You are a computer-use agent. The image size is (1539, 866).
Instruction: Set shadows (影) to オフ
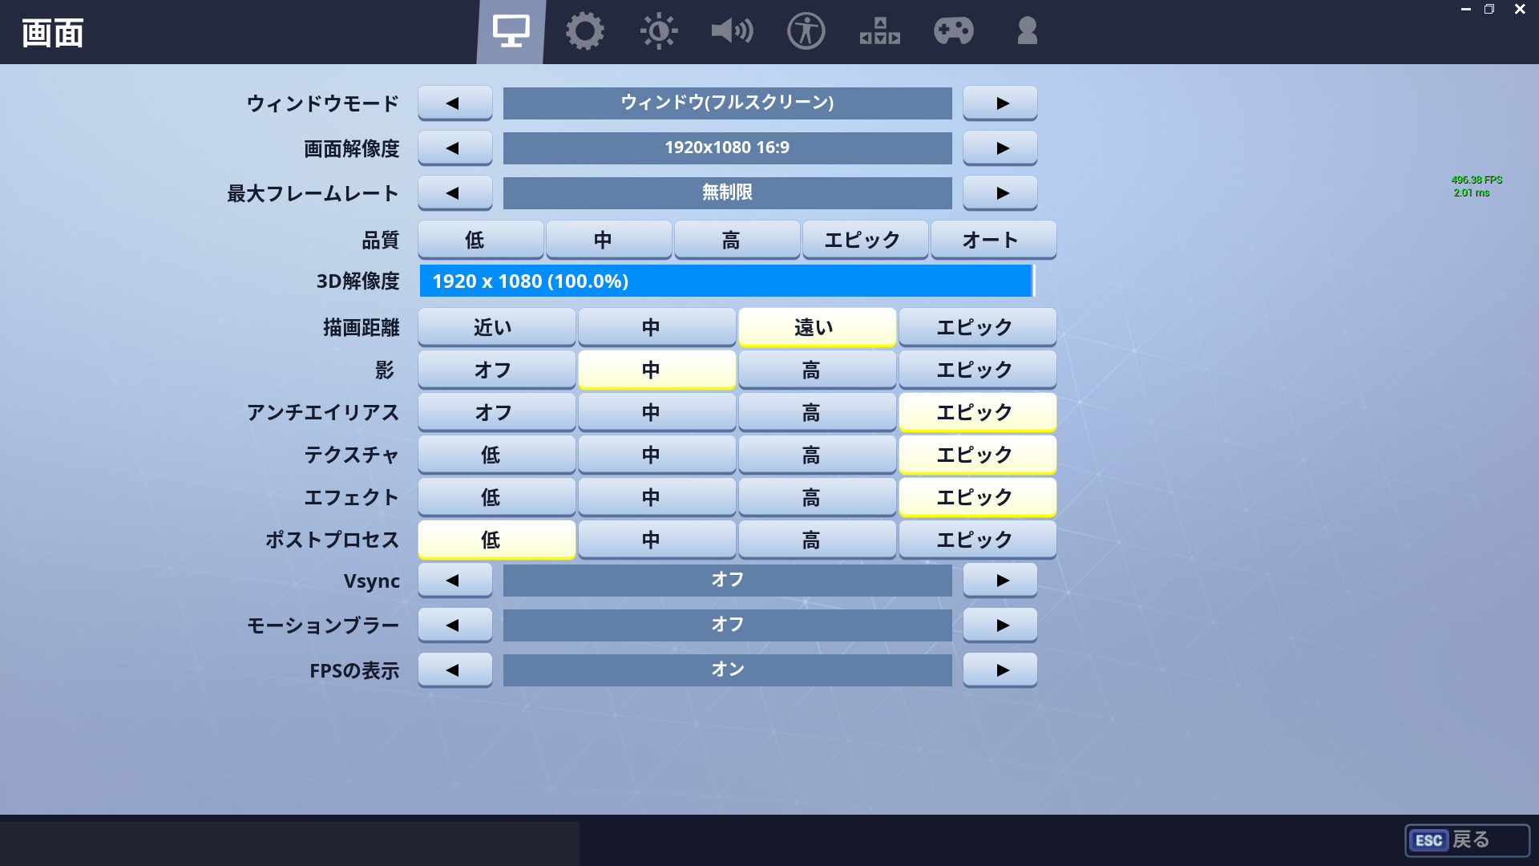[x=496, y=370]
